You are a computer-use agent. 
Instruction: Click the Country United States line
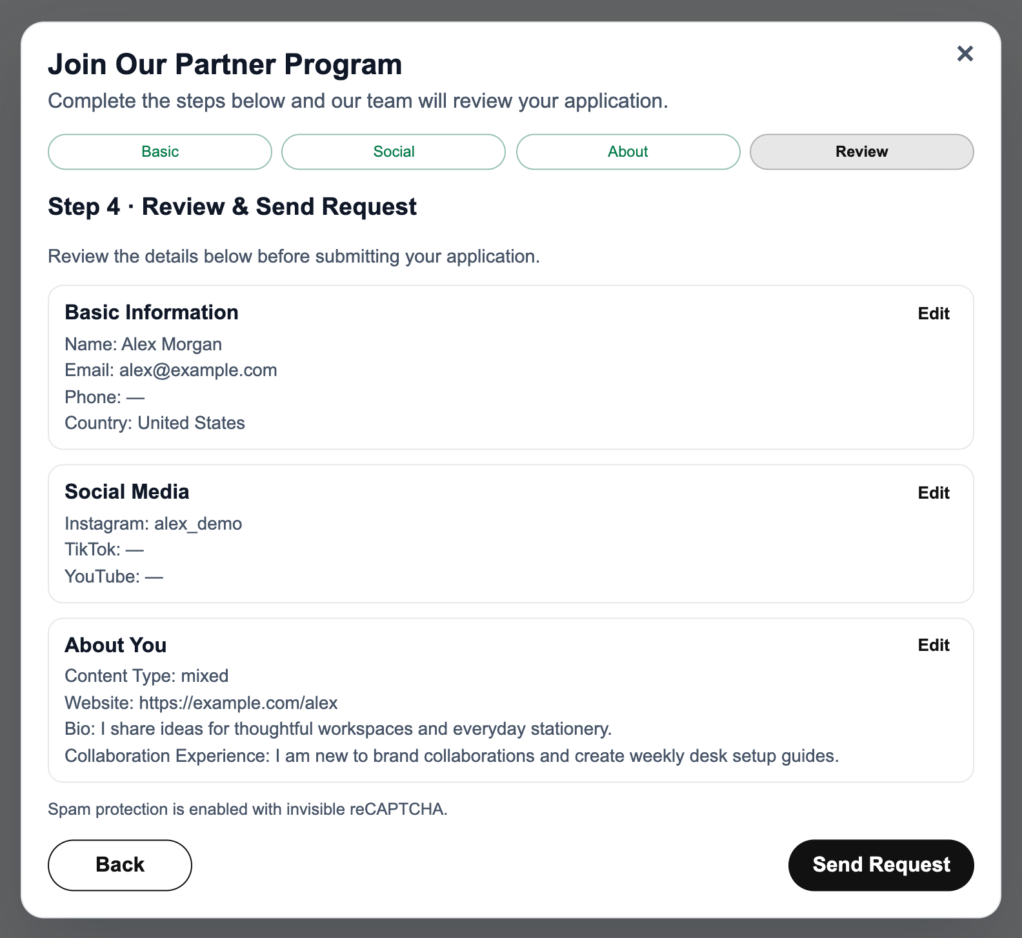tap(155, 423)
